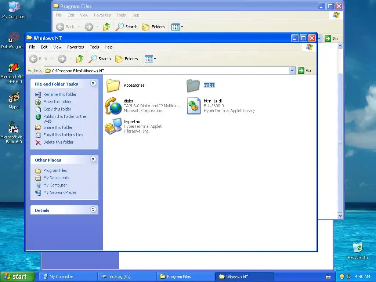376x282 pixels.
Task: Open My Network Places from Other Places
Action: 60,192
